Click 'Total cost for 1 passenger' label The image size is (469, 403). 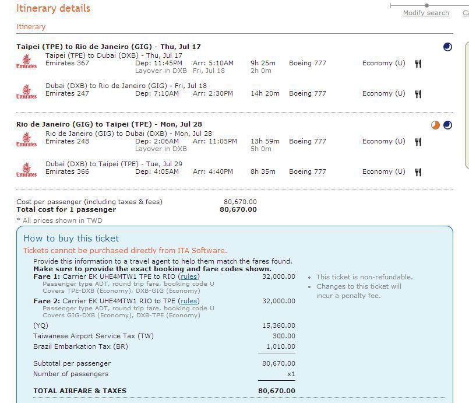(66, 209)
